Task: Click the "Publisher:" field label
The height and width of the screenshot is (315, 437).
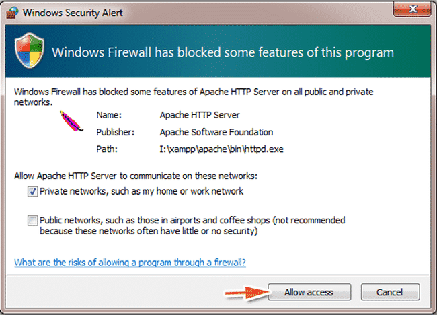Action: pos(116,132)
